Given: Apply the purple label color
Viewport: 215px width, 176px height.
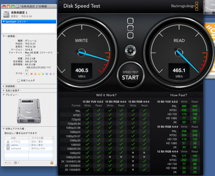Looking at the screenshot, I should (51, 74).
